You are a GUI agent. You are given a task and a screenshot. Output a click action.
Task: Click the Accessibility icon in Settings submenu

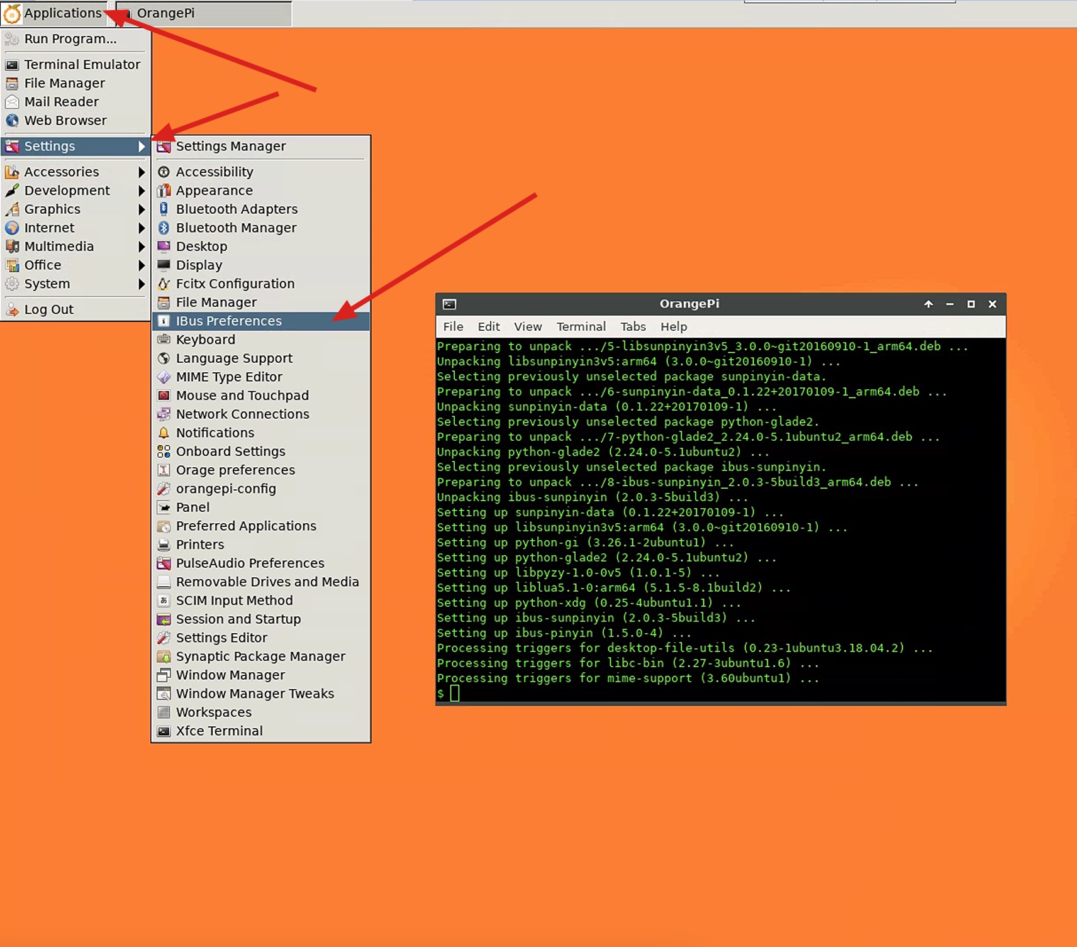(164, 172)
